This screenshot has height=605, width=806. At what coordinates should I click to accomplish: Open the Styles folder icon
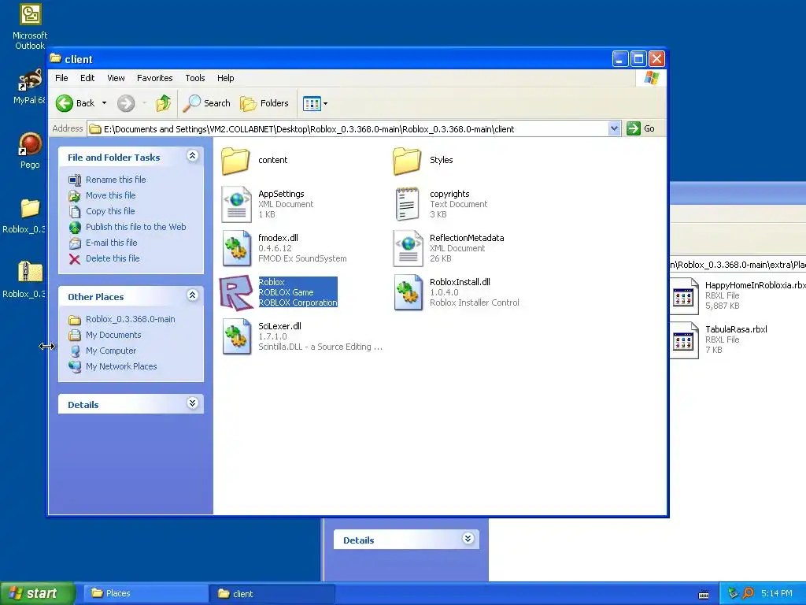(407, 161)
